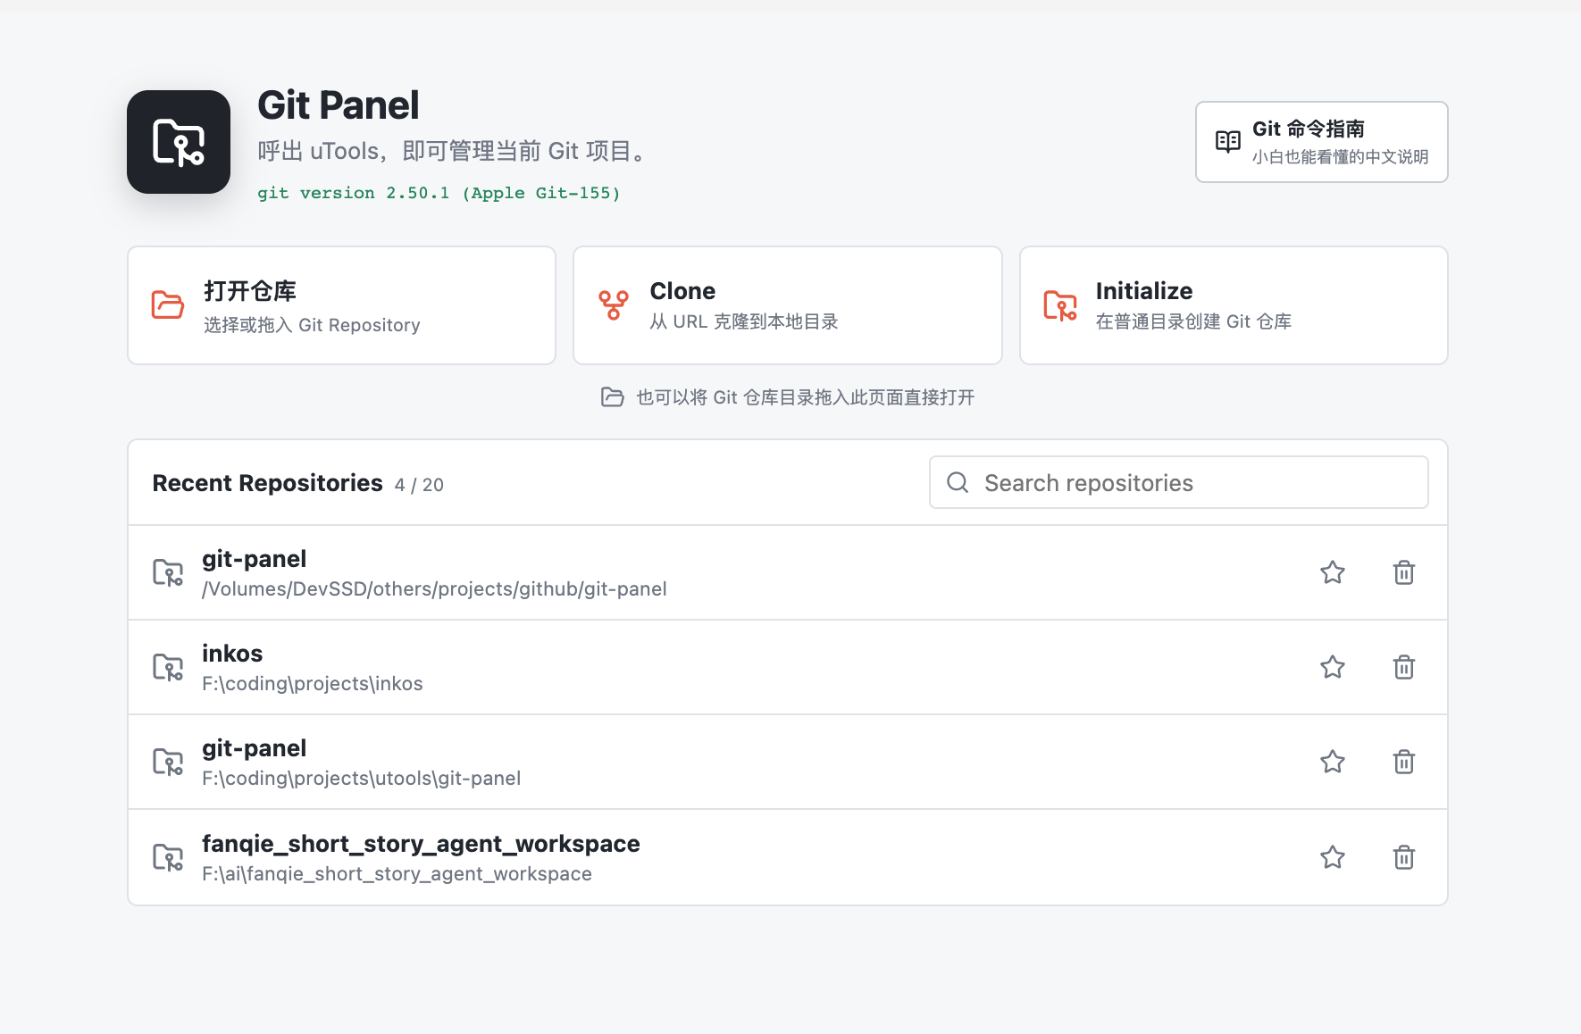Click the path F:\coding\projects\inkos
The height and width of the screenshot is (1034, 1581).
point(313,684)
